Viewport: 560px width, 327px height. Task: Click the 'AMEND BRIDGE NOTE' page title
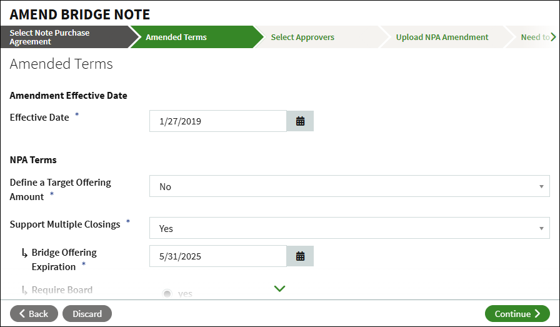point(80,14)
